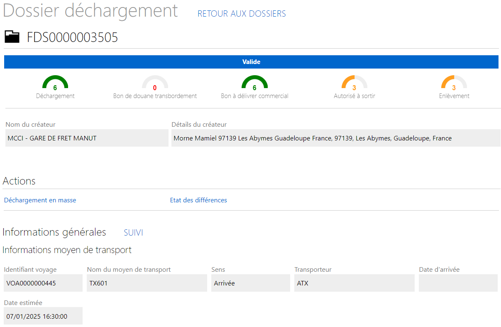This screenshot has width=501, height=327.
Task: Click the empty Date d'arrivée field
Action: 458,283
